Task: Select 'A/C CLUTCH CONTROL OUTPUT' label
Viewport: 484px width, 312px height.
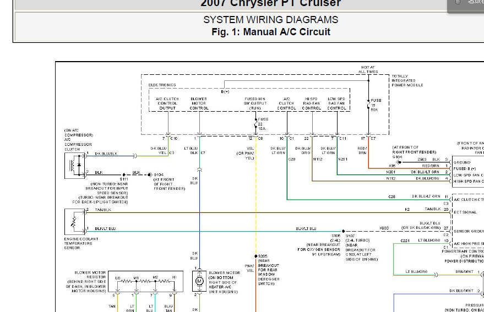Action: pyautogui.click(x=167, y=103)
